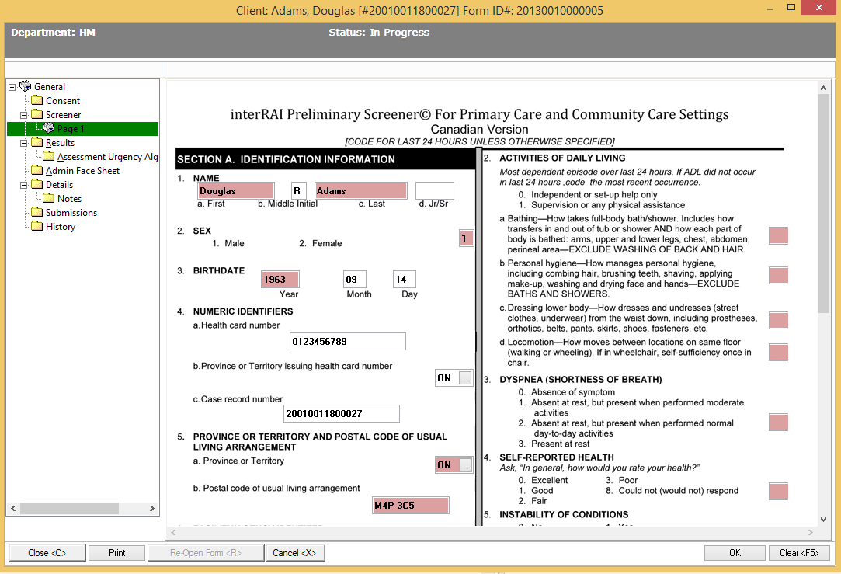Click the Details folder icon

pyautogui.click(x=37, y=184)
